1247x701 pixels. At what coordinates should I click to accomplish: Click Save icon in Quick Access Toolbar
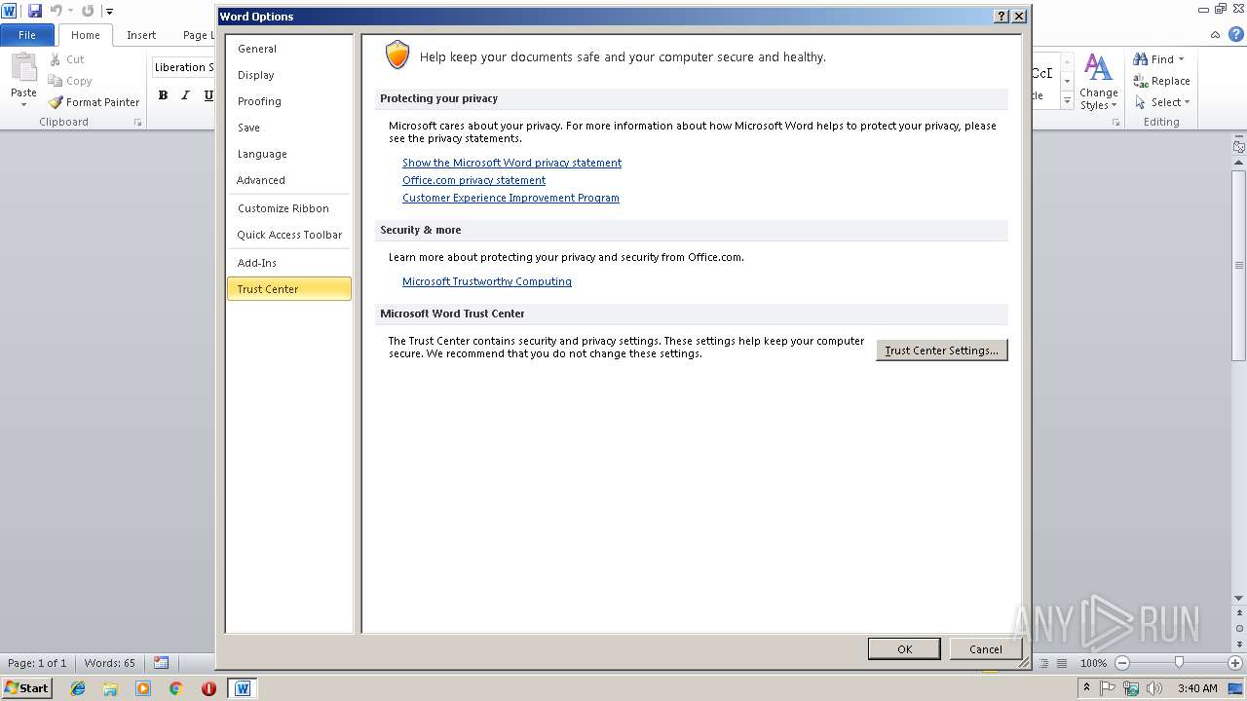[35, 11]
